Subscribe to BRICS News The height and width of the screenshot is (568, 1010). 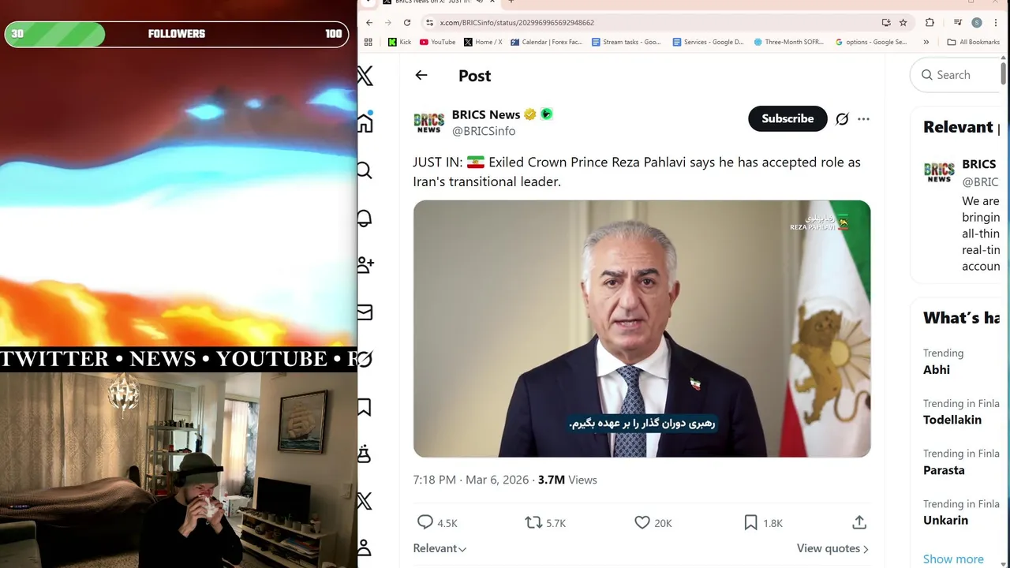point(787,118)
